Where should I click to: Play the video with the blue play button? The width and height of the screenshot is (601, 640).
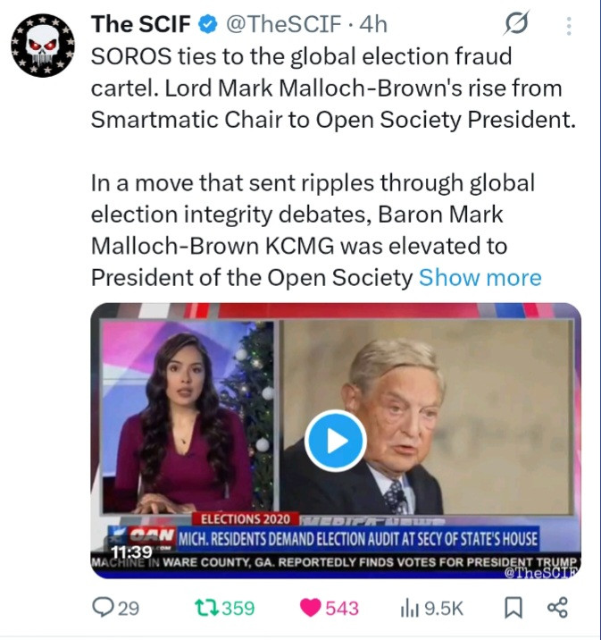coord(336,441)
